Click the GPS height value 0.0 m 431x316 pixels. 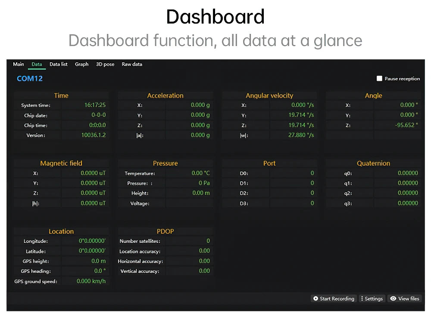click(x=98, y=261)
